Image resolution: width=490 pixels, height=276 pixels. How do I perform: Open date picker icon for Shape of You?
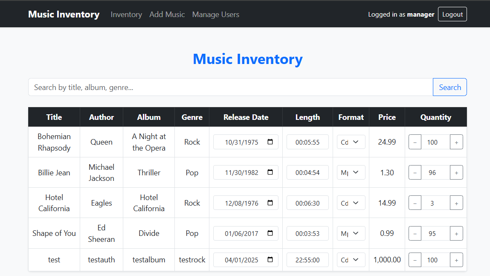point(270,233)
